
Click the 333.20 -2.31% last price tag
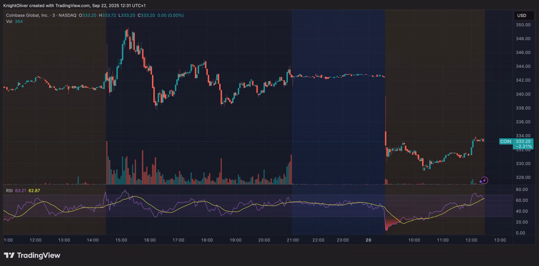tap(523, 144)
